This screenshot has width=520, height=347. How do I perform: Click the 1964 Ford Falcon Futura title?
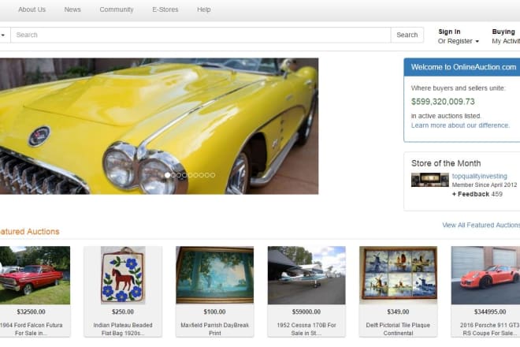point(32,329)
